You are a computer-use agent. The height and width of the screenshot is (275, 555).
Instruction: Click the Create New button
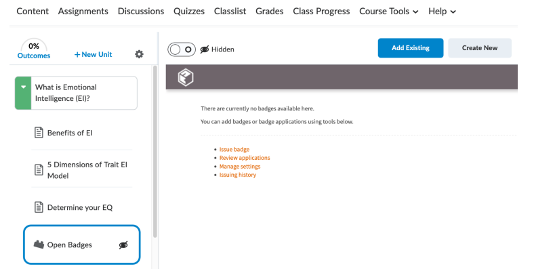point(480,48)
